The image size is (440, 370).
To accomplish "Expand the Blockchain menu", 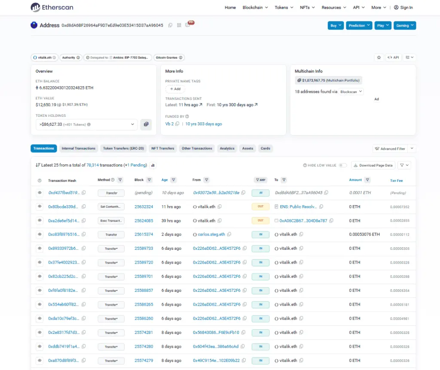I will pyautogui.click(x=255, y=8).
